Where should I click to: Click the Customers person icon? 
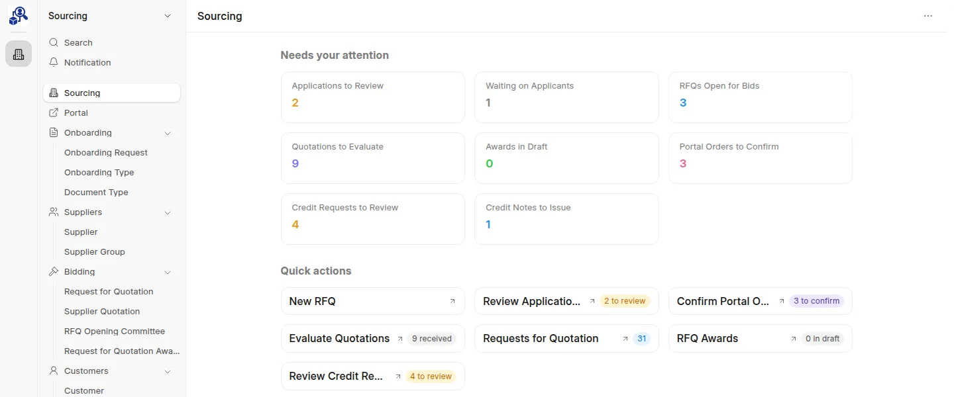pos(54,371)
